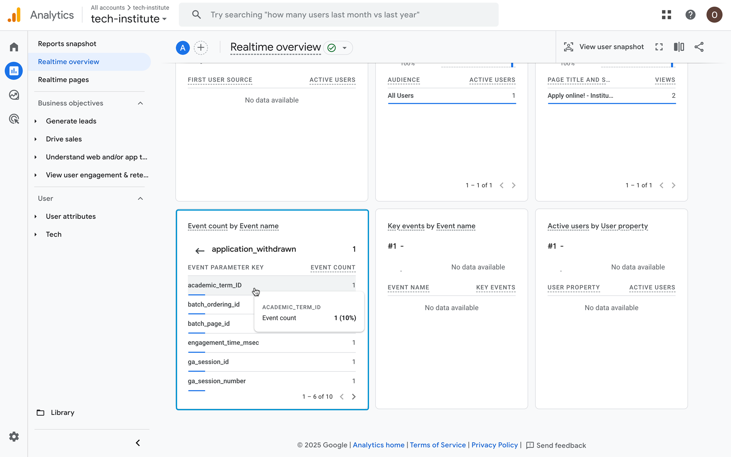Click the All Users comparison chip A
Viewport: 731px width, 457px height.
tap(183, 48)
